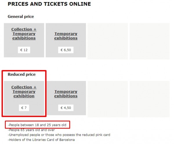The height and width of the screenshot is (144, 174).
Task: Click the last blank card in General price row
Action: 150,41
